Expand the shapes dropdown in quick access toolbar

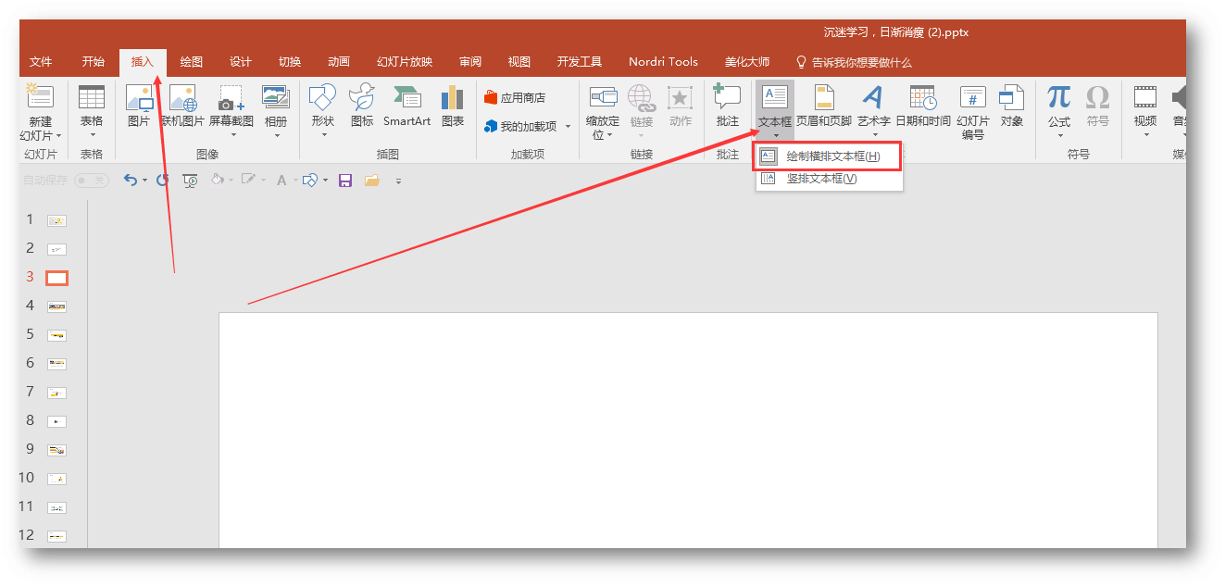pyautogui.click(x=325, y=181)
